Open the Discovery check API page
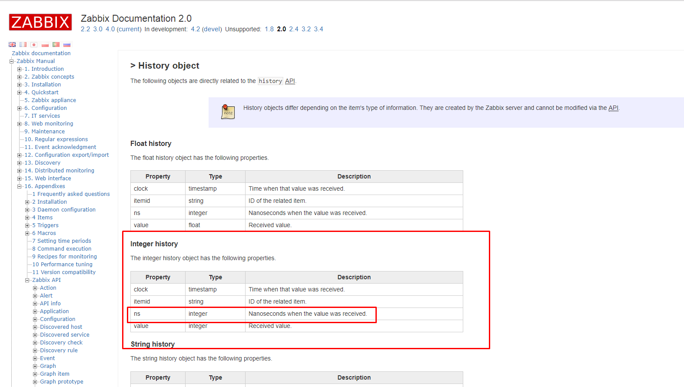The height and width of the screenshot is (387, 684). [x=61, y=343]
